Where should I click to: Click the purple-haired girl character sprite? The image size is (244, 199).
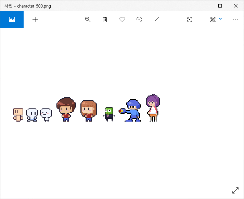[x=153, y=108]
